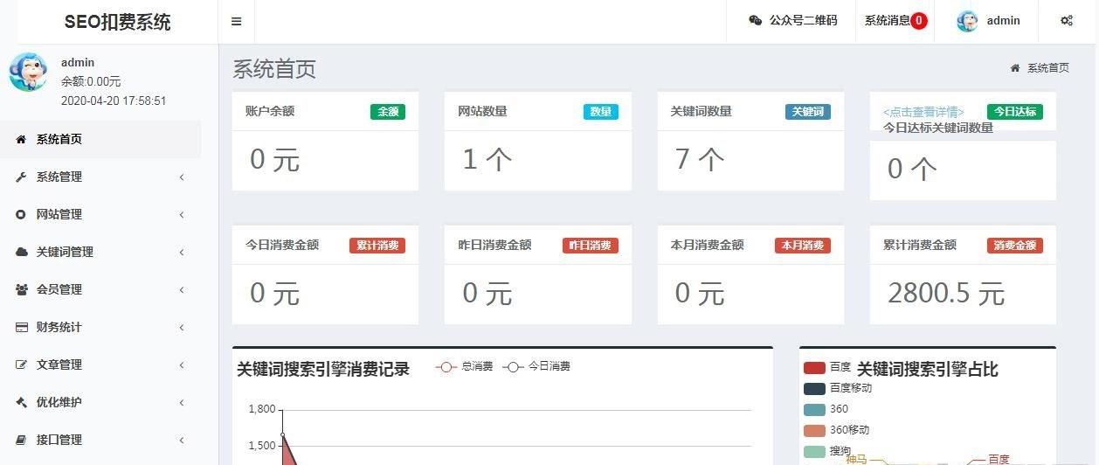Image resolution: width=1099 pixels, height=465 pixels.
Task: Expand the 文章管理 chevron arrow
Action: [x=182, y=365]
